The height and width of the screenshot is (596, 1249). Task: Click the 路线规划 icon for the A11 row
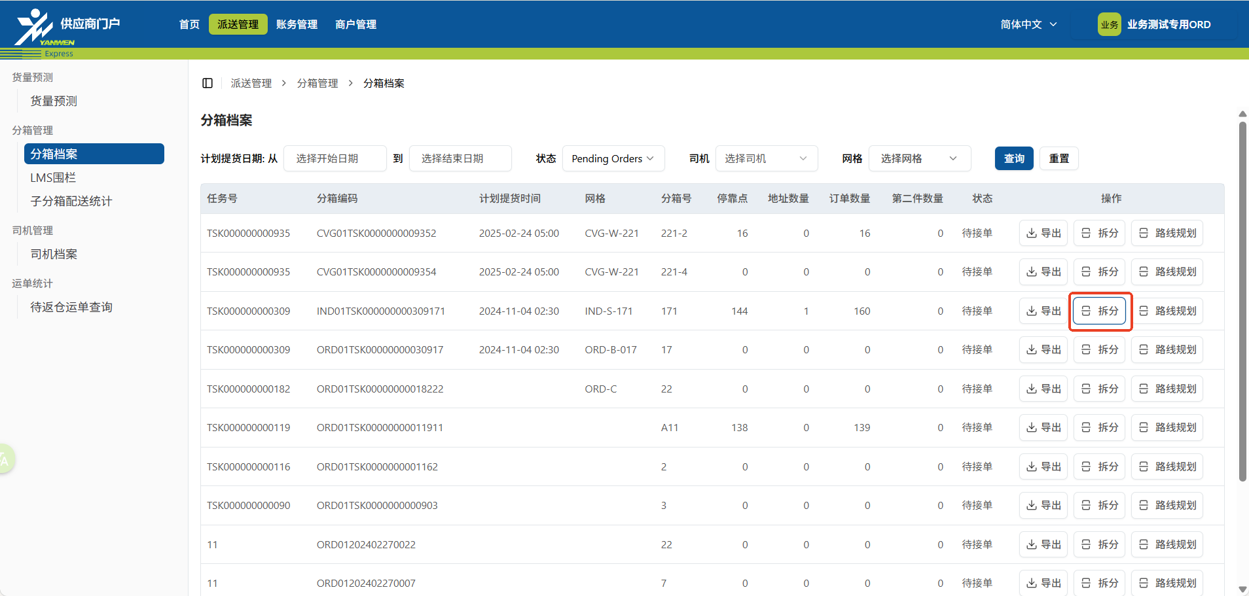1167,427
